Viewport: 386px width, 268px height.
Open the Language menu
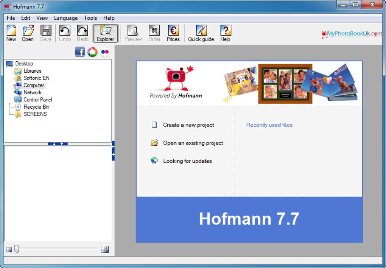pyautogui.click(x=66, y=18)
